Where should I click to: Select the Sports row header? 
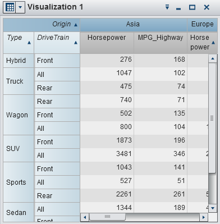(x=19, y=182)
